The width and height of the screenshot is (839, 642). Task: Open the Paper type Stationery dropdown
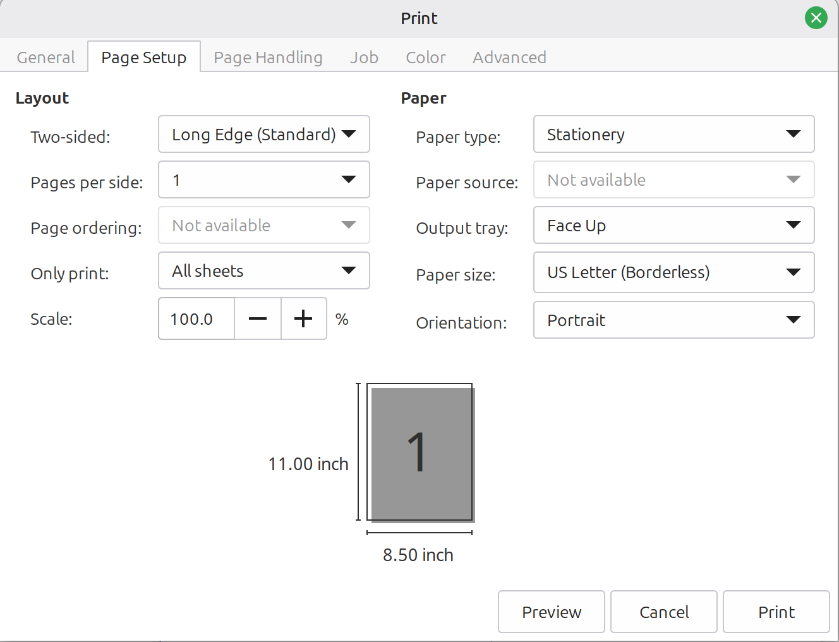click(x=674, y=134)
